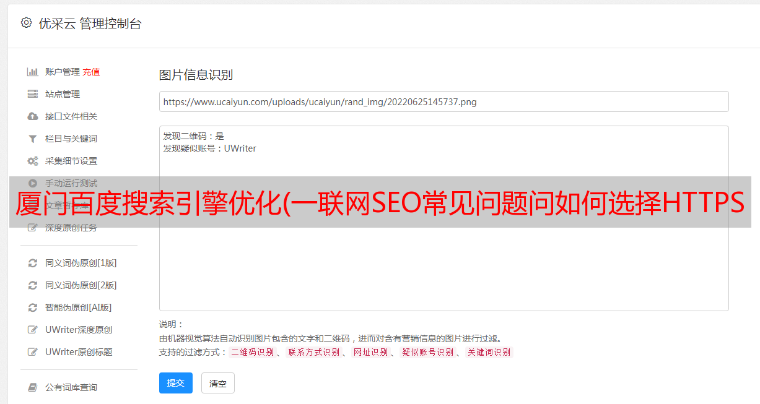
Task: Select 栏目与关键词 in the sidebar
Action: (x=71, y=139)
